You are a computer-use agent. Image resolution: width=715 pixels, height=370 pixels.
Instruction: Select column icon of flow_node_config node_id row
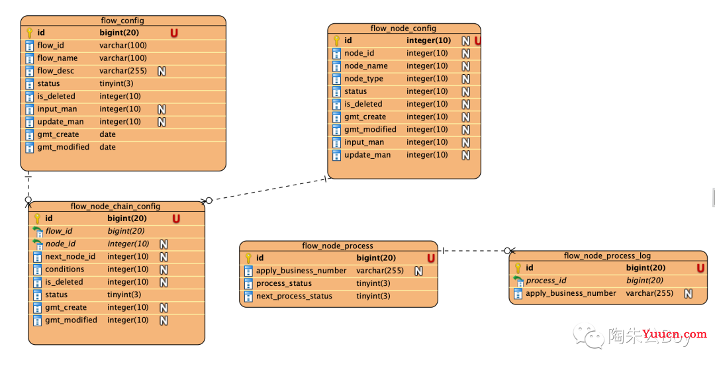tap(336, 54)
